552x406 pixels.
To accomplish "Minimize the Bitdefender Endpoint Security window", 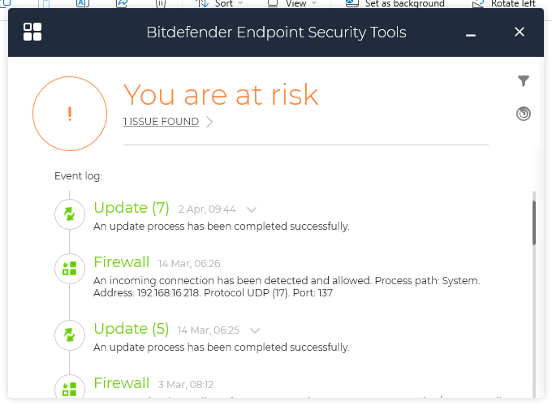I will click(x=471, y=32).
